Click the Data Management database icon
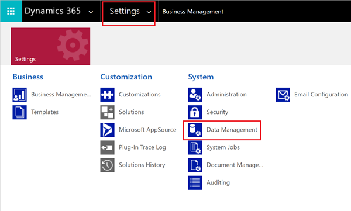The image size is (351, 211). (x=195, y=130)
